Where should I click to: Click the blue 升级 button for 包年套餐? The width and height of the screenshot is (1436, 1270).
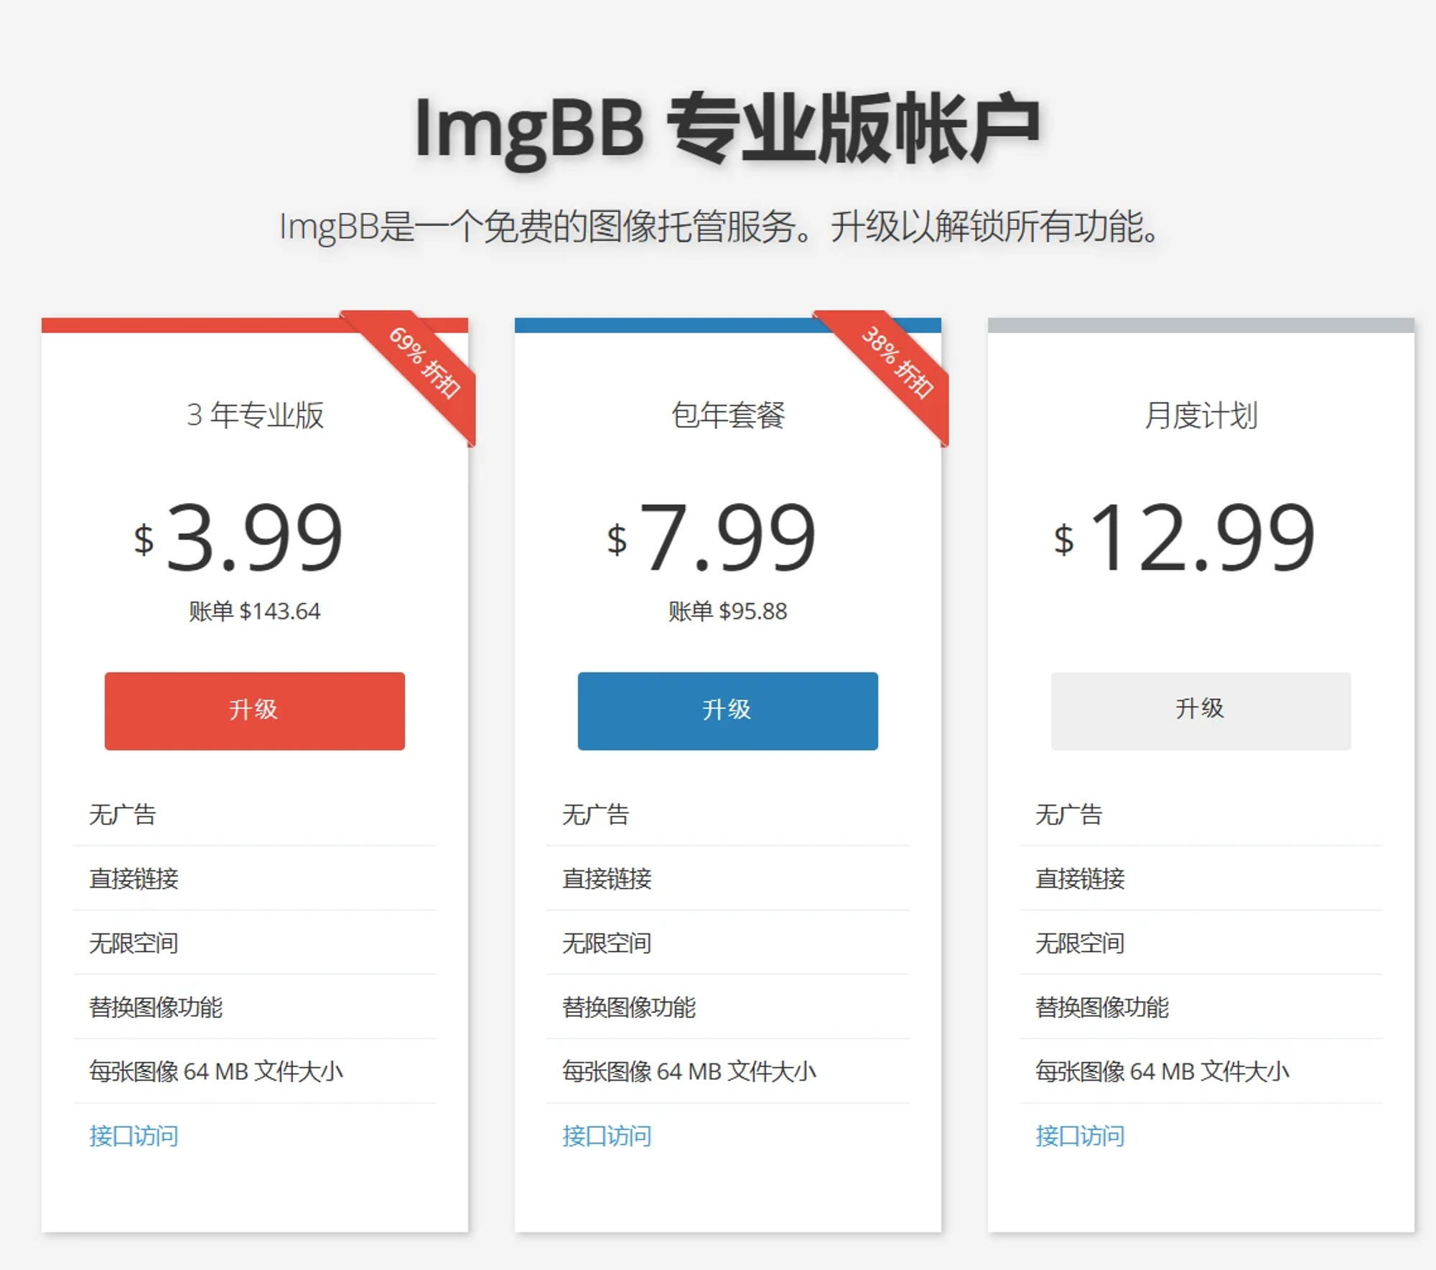(728, 711)
